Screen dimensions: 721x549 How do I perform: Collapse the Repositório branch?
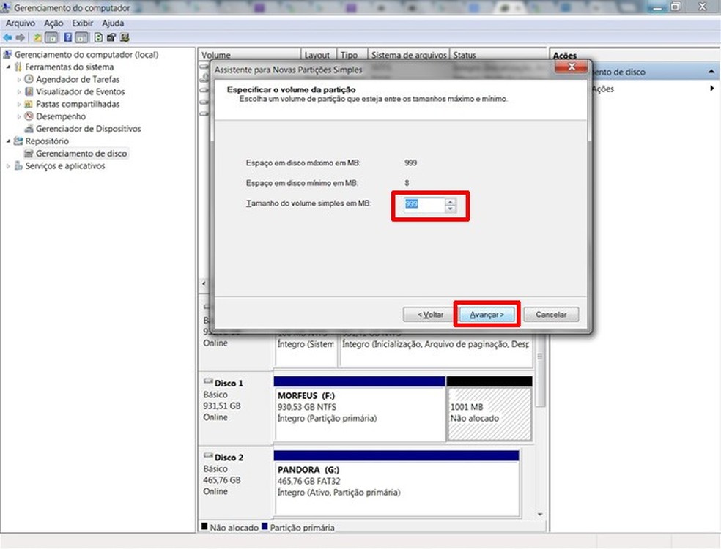tap(8, 141)
